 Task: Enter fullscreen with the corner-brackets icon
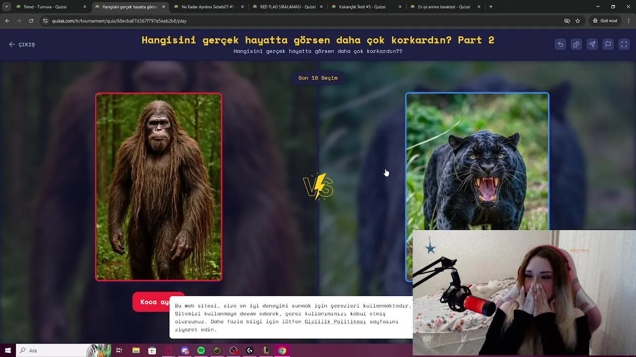click(624, 44)
